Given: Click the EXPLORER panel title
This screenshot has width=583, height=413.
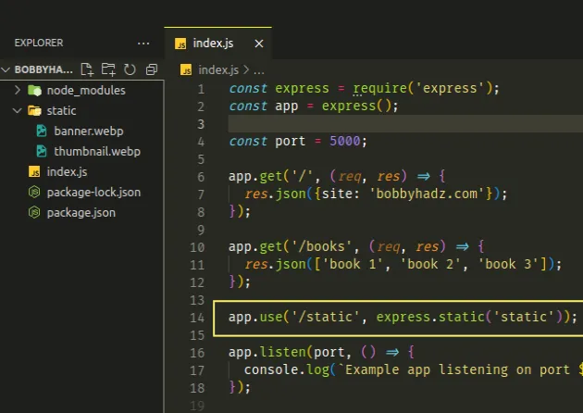Looking at the screenshot, I should coord(39,43).
